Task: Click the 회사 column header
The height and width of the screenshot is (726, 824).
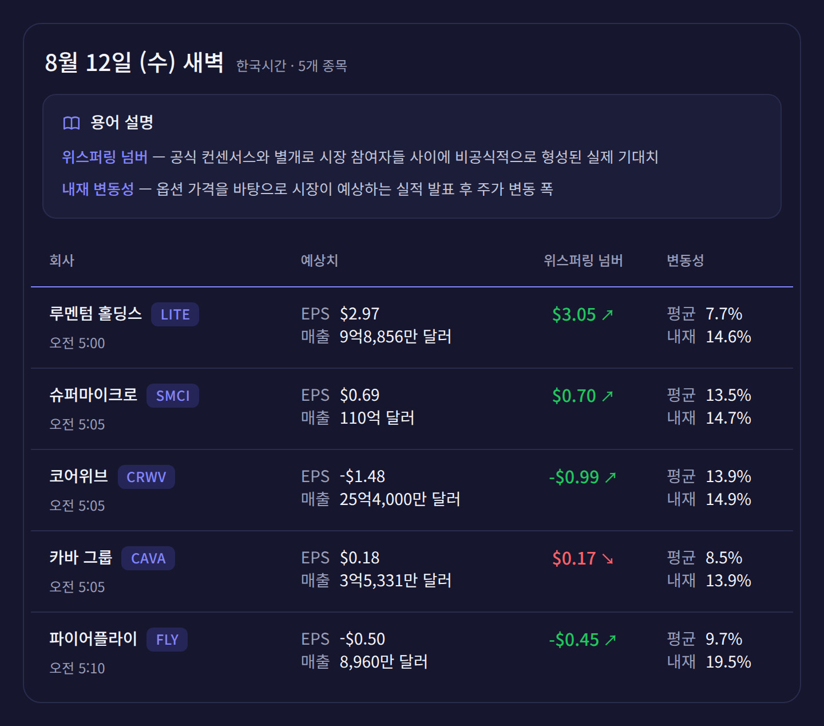Action: (62, 261)
